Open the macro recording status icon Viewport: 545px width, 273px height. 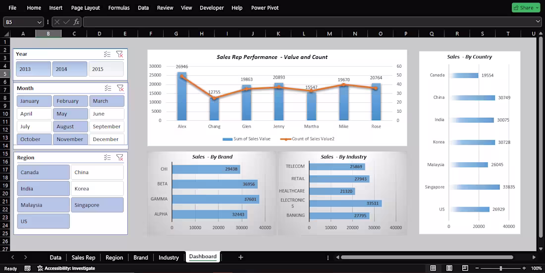pyautogui.click(x=27, y=268)
